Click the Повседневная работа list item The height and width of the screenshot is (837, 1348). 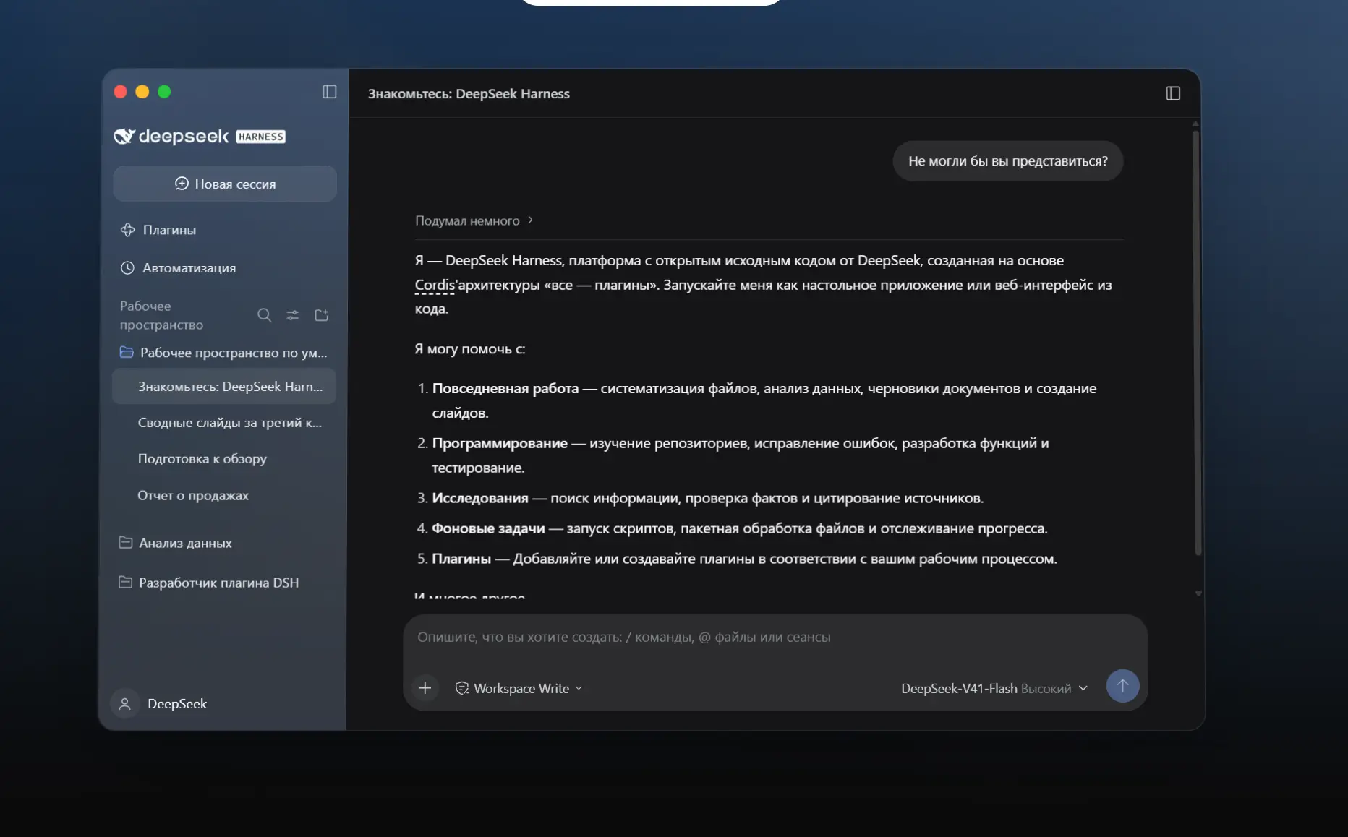(764, 400)
